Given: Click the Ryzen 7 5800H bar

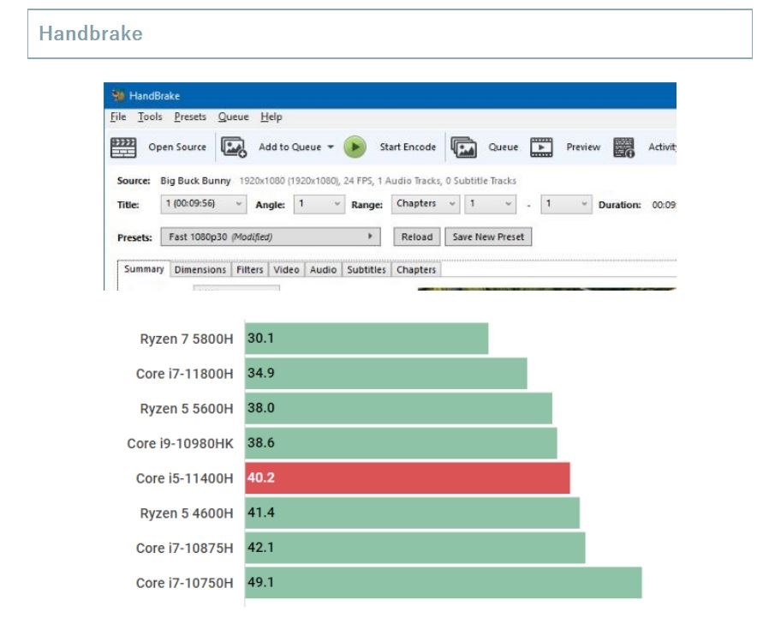Looking at the screenshot, I should (x=367, y=338).
